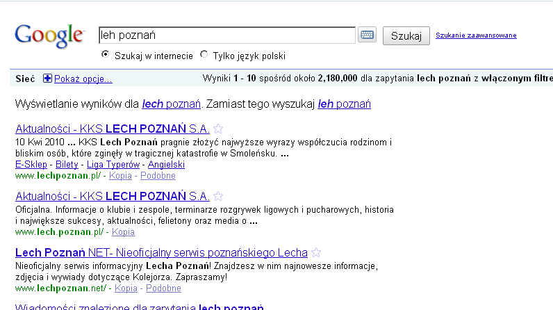
Task: Click the plus icon beside Pokaż opcje
Action: 47,79
